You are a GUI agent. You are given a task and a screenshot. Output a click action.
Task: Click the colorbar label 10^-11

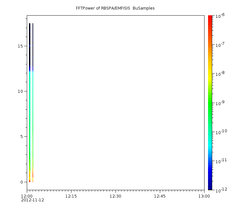pyautogui.click(x=221, y=161)
